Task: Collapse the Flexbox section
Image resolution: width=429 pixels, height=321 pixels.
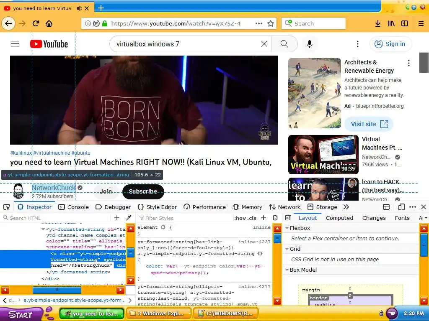Action: [x=287, y=228]
